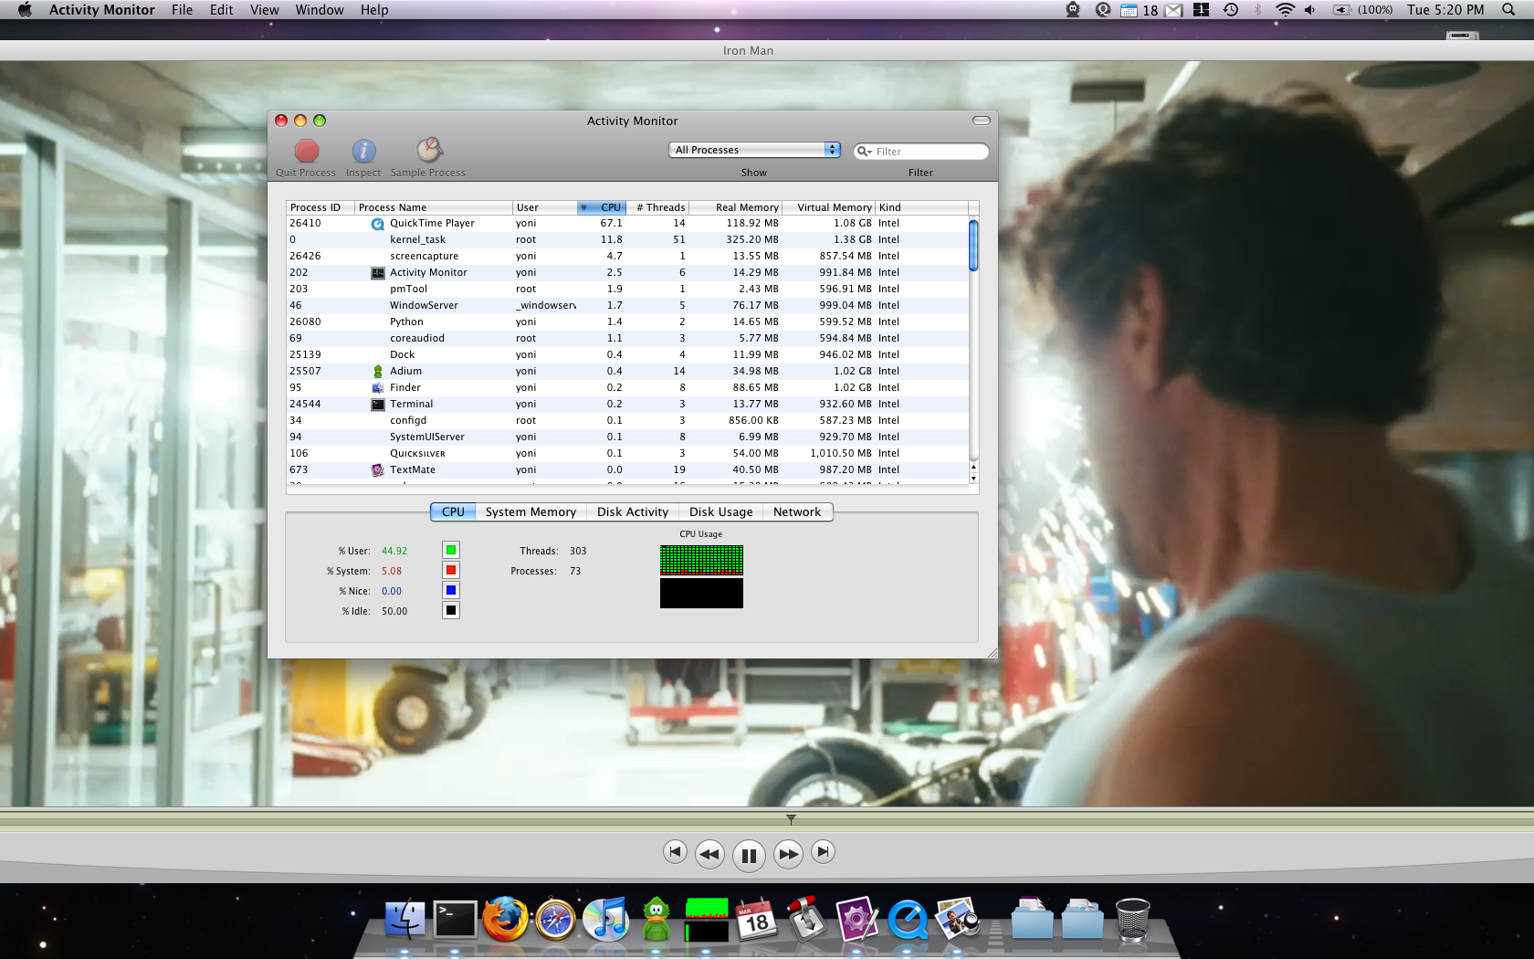Sort by the Virtual Memory column header
1534x959 pixels.
(829, 207)
